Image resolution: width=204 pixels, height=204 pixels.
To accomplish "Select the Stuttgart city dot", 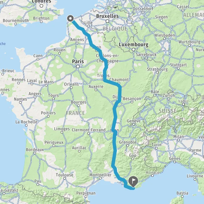I will point(178,68).
